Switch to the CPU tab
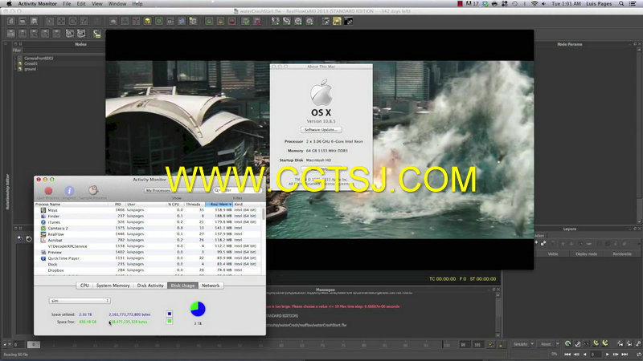The image size is (643, 361). coord(84,286)
